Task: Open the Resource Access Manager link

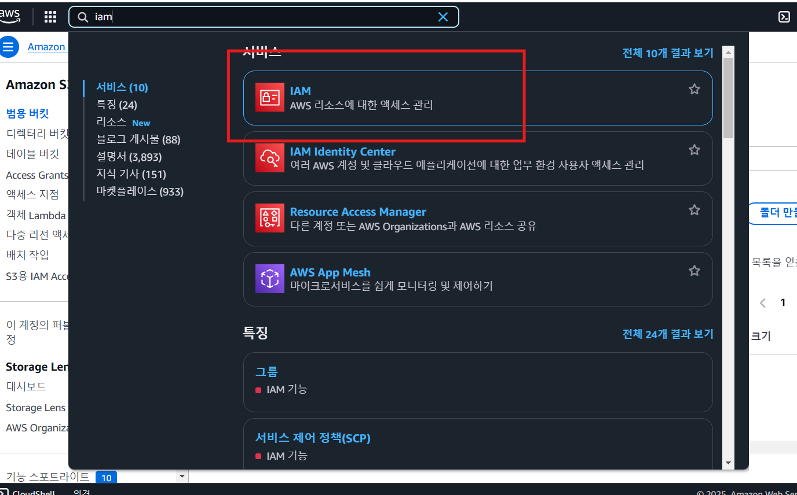Action: tap(358, 212)
